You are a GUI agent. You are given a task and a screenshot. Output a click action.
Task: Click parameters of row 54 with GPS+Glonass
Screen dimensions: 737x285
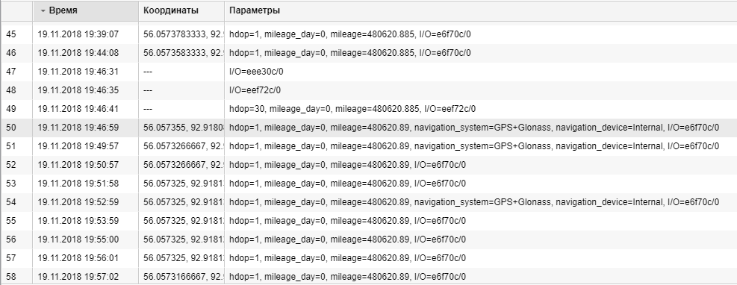pos(474,202)
